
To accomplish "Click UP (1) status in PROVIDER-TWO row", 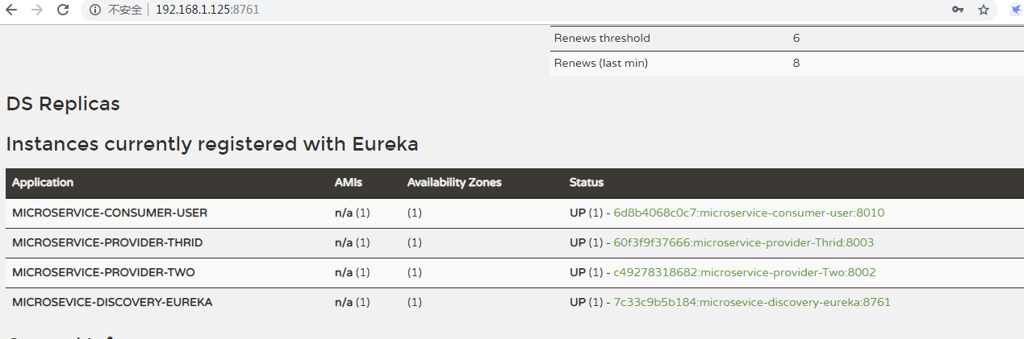I will (x=587, y=272).
